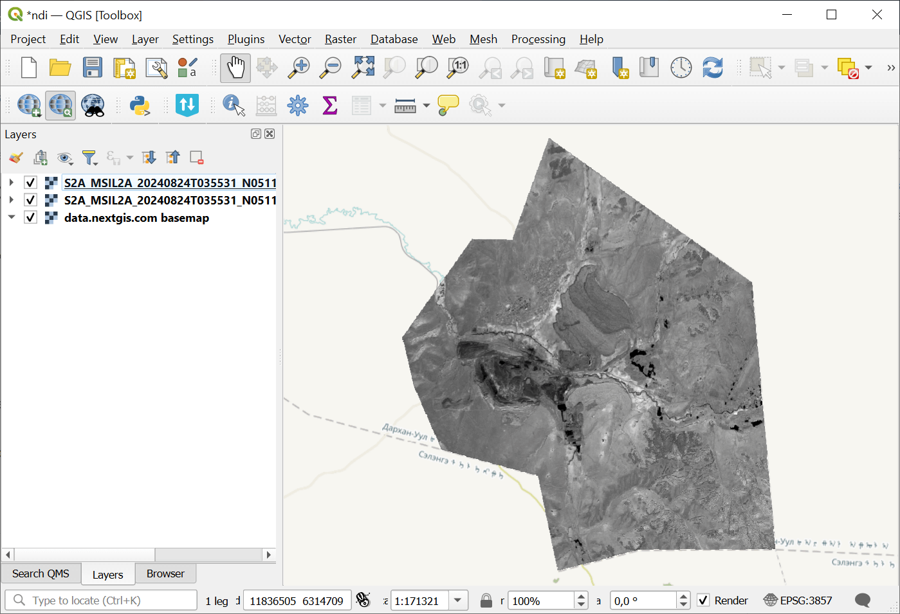Click the Type to locate search field
The height and width of the screenshot is (614, 900).
(103, 600)
